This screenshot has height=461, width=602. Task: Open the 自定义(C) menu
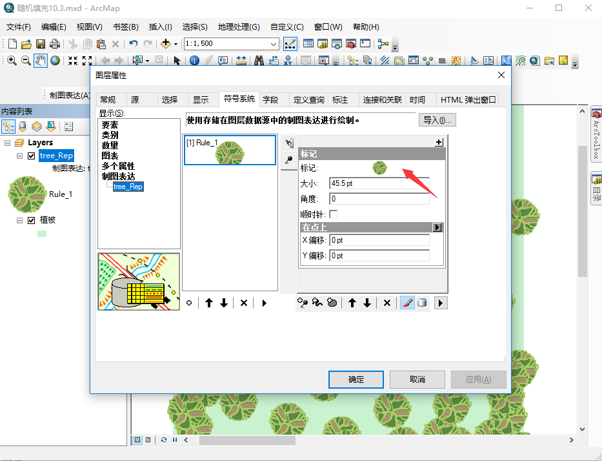(x=286, y=27)
